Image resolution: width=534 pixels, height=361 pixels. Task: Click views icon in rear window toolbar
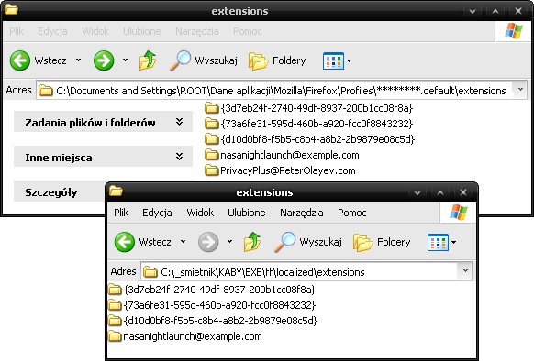tap(333, 60)
